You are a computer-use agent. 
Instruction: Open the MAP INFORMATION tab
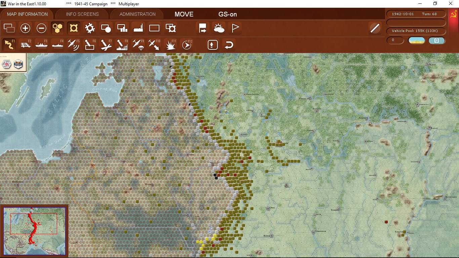point(27,14)
